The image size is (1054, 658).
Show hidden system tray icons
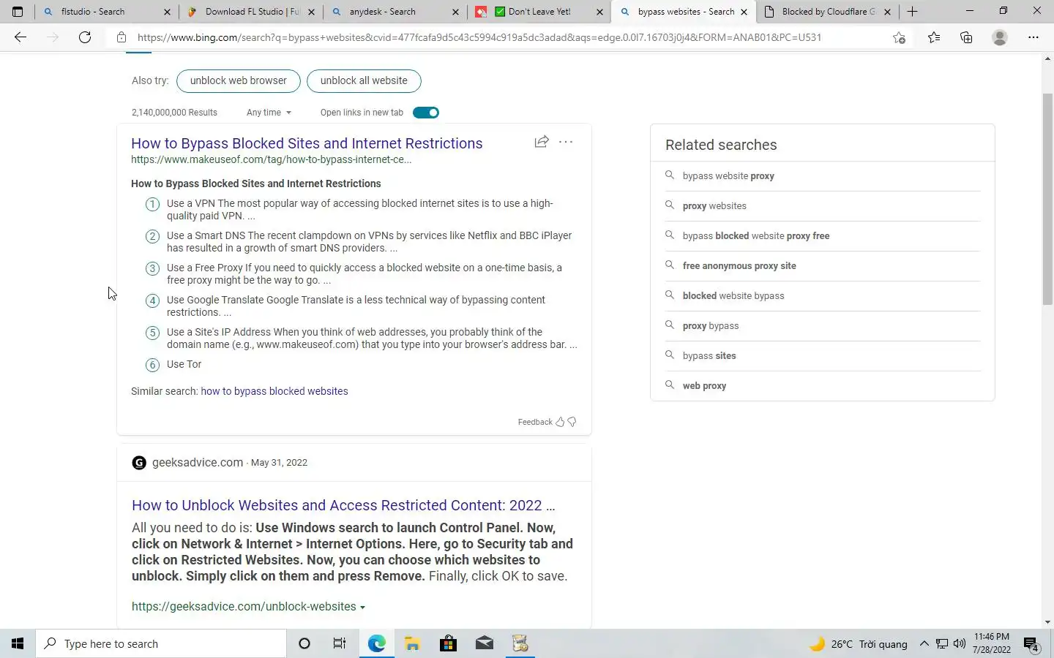(924, 644)
